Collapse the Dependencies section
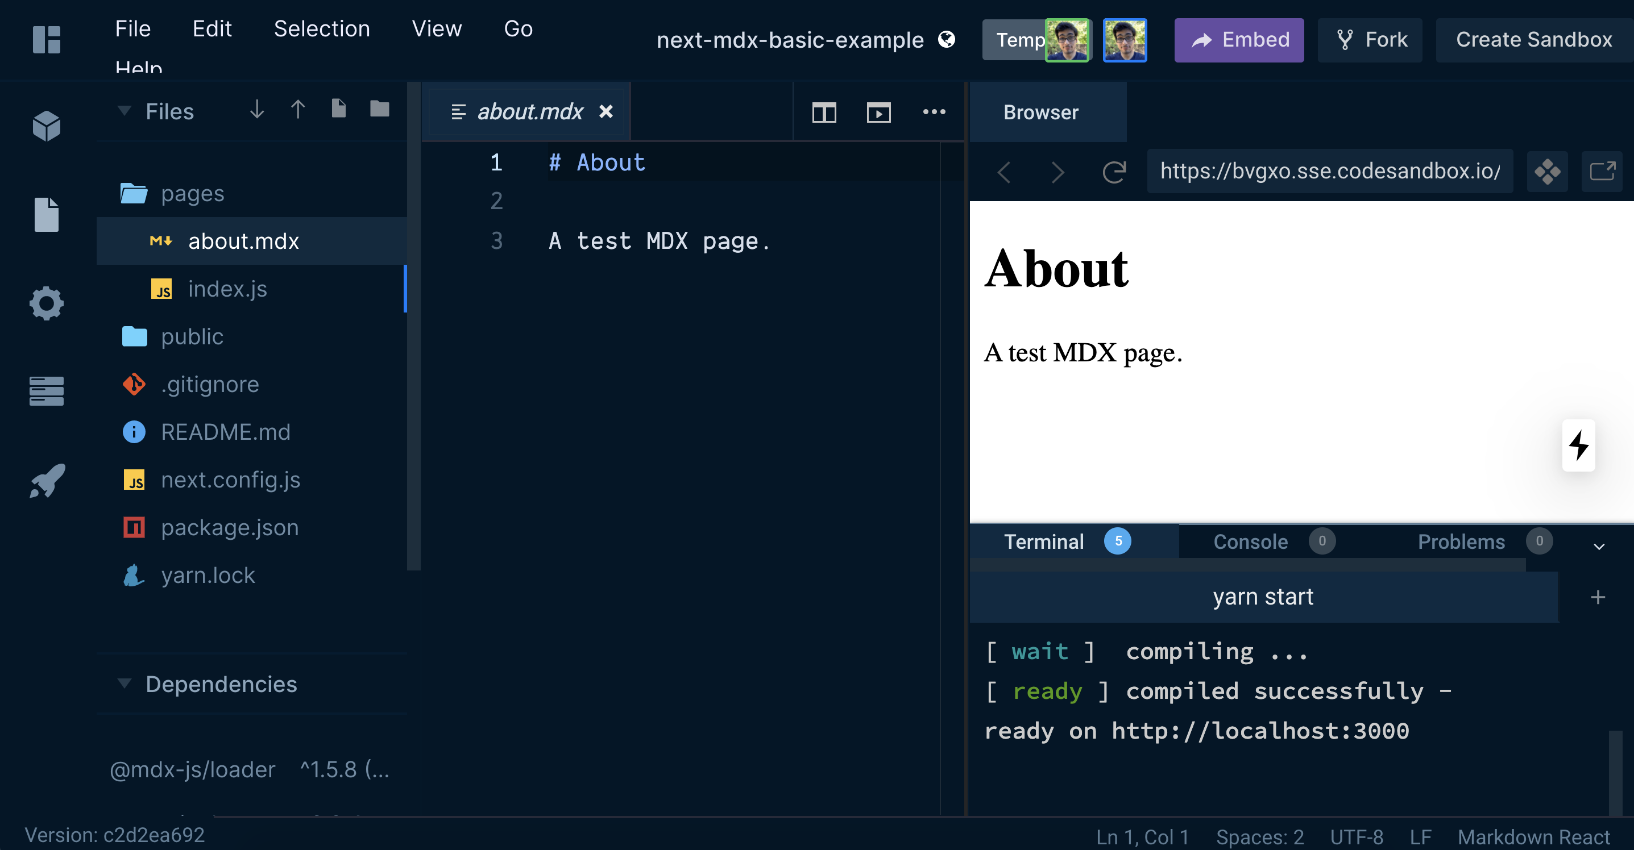1634x850 pixels. [125, 684]
